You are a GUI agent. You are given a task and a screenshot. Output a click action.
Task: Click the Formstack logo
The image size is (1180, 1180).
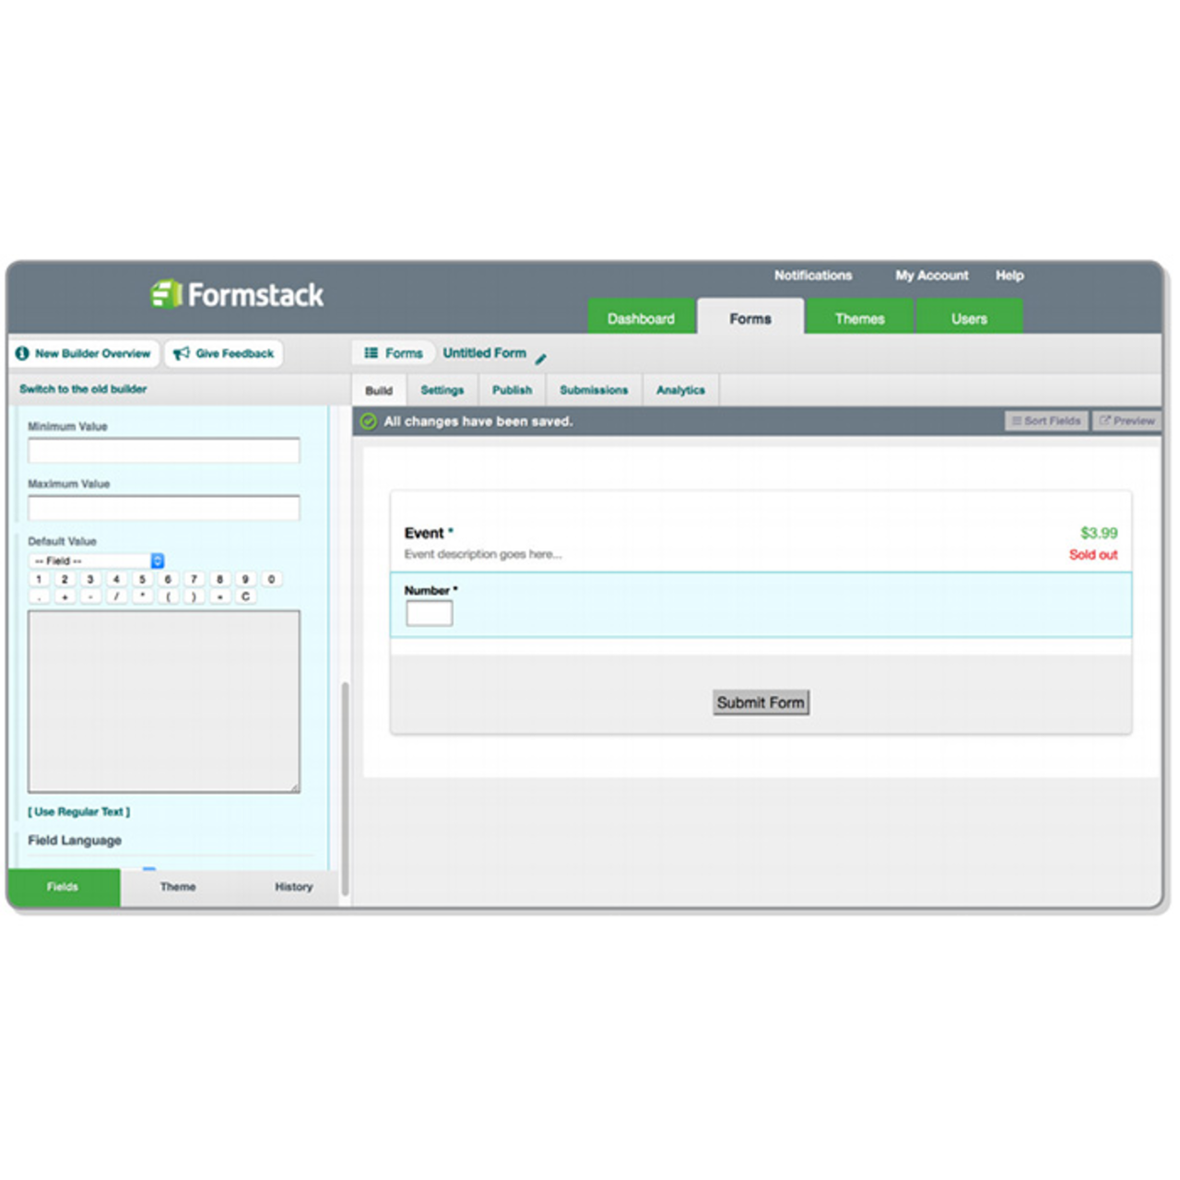(x=237, y=295)
